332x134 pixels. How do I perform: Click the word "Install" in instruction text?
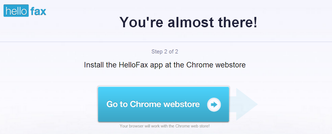[93, 65]
